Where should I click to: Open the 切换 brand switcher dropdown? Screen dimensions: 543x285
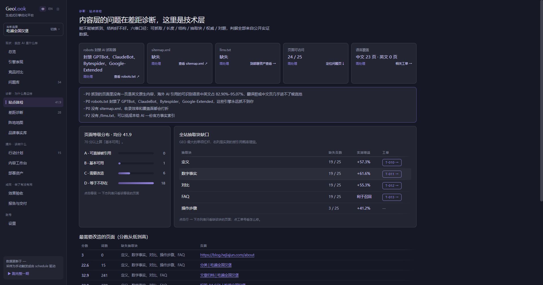tap(55, 29)
